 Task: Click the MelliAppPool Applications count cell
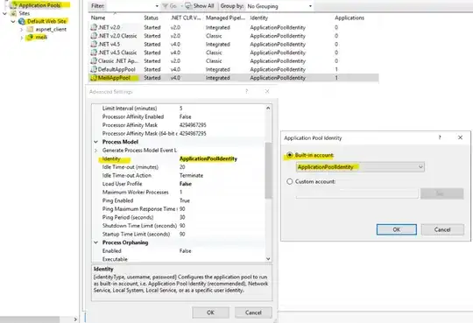click(336, 78)
